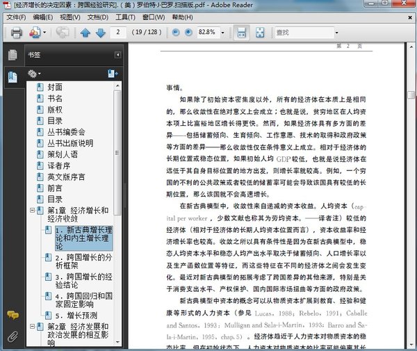Click the Print icon in toolbar

(x=17, y=33)
